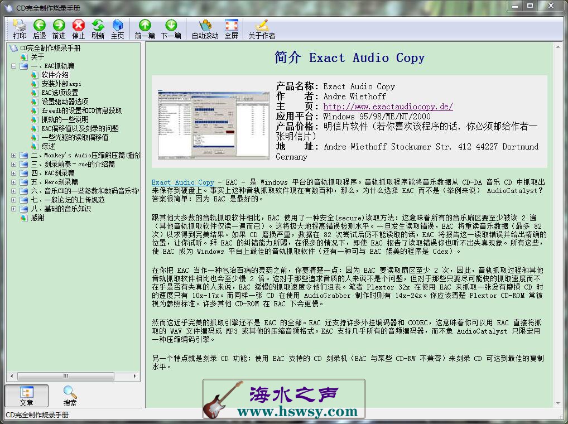Image resolution: width=568 pixels, height=424 pixels.
Task: Click the Print (打印) toolbar icon
Action: pyautogui.click(x=20, y=29)
